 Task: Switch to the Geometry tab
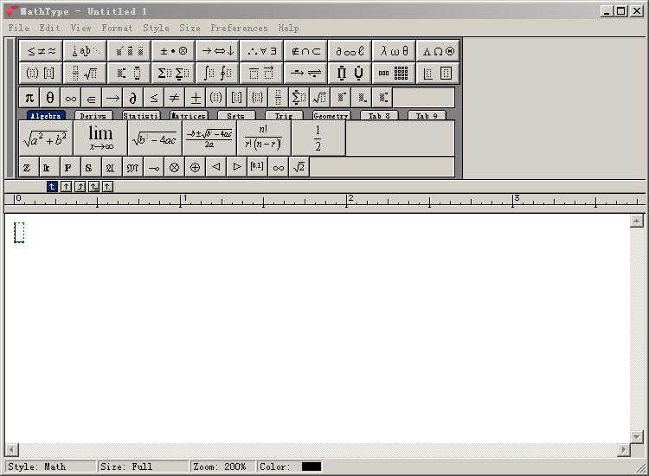coord(331,116)
